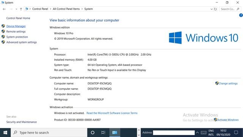Open the help question mark icon
243x137 pixels.
[241, 15]
